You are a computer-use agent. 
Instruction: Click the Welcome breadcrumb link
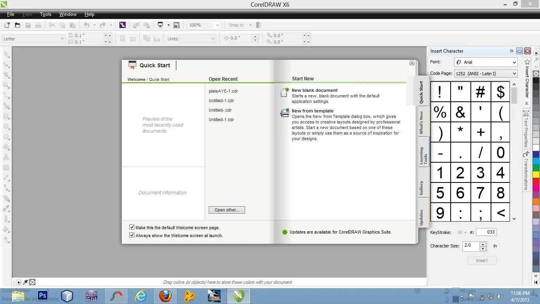point(136,79)
